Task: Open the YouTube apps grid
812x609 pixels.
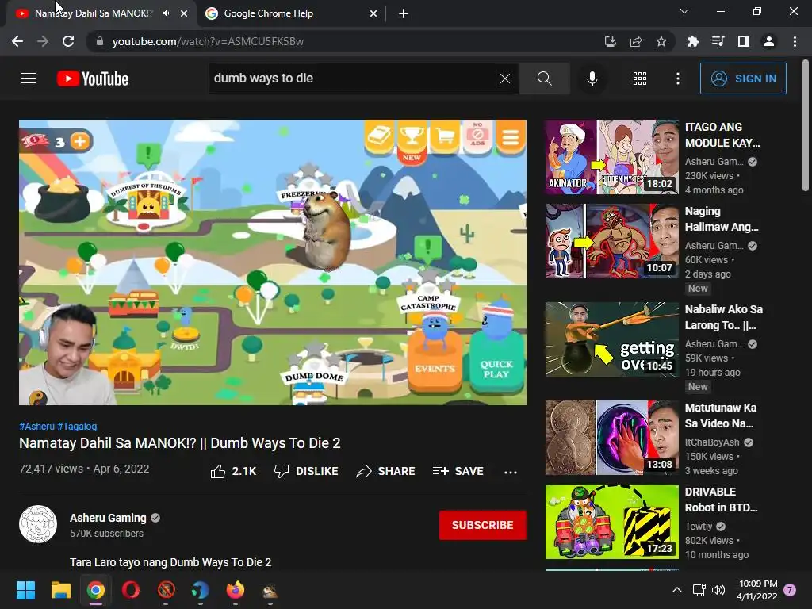Action: 640,79
